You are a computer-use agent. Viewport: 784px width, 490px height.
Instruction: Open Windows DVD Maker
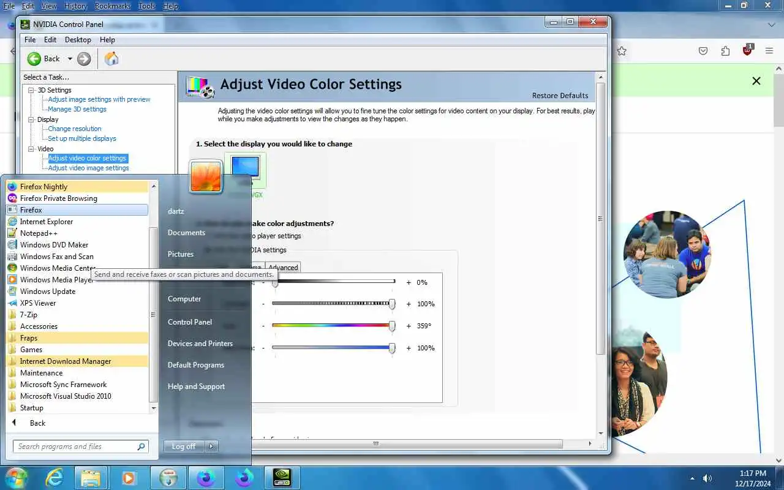click(x=77, y=245)
